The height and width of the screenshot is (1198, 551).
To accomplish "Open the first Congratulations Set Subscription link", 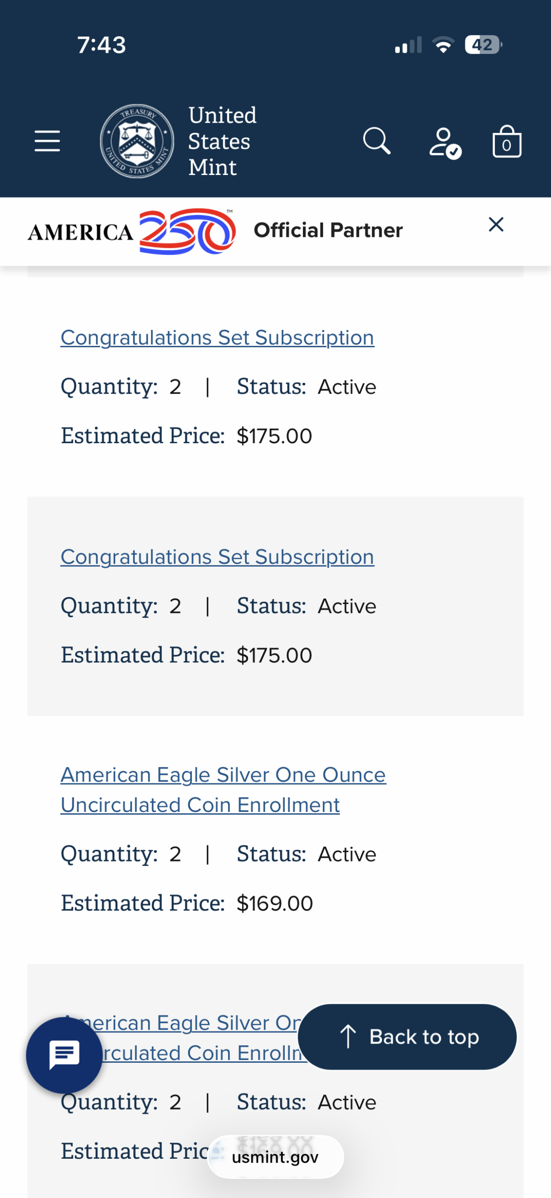I will [217, 337].
